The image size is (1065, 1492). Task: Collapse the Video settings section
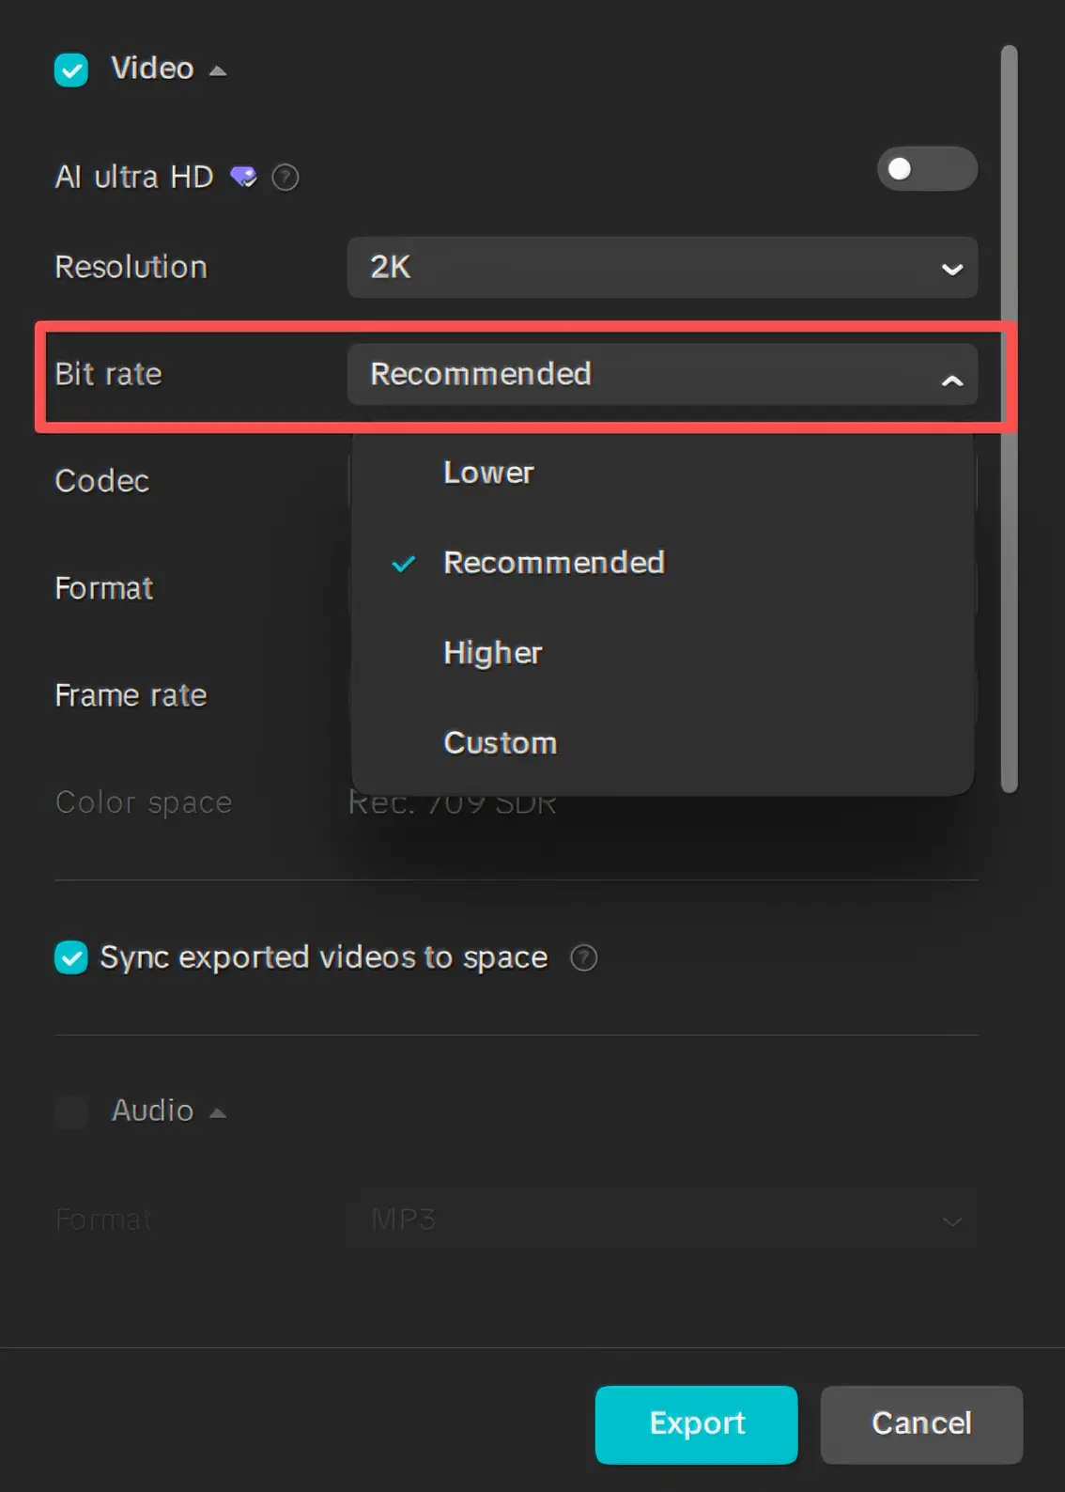tap(217, 69)
